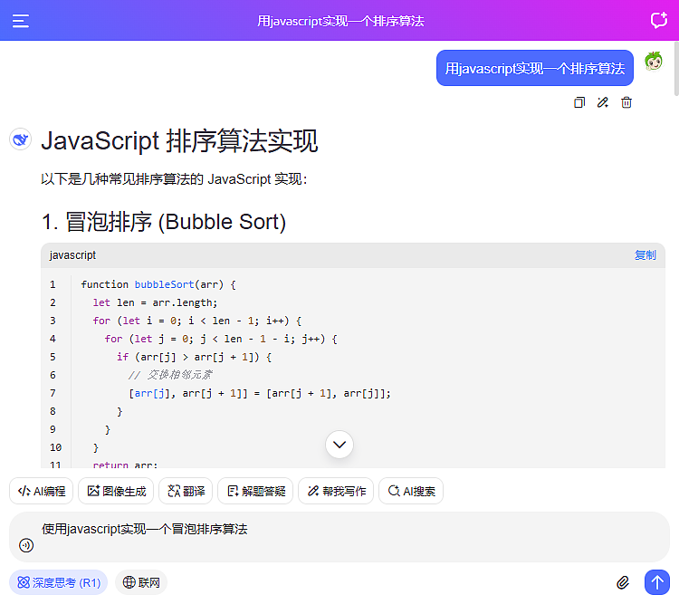Expand the input box options icon
The image size is (679, 604).
pyautogui.click(x=26, y=545)
